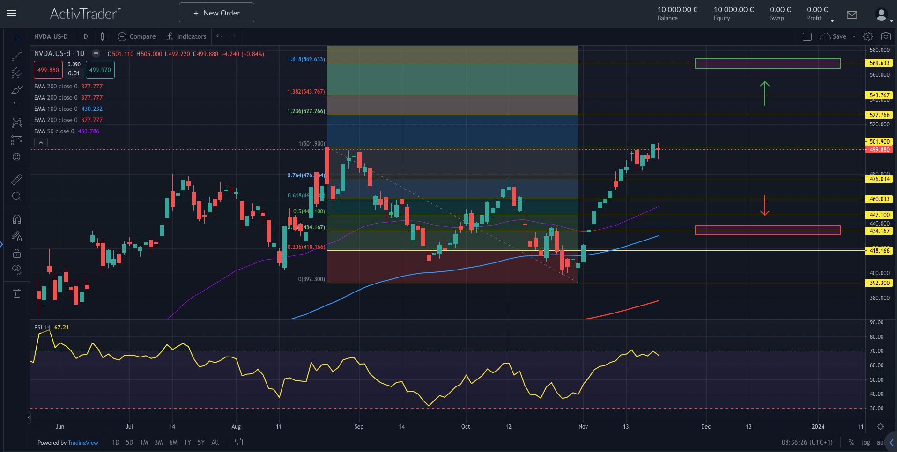Pick the brush drawing tool
Screen dimensions: 897x452
[17, 89]
